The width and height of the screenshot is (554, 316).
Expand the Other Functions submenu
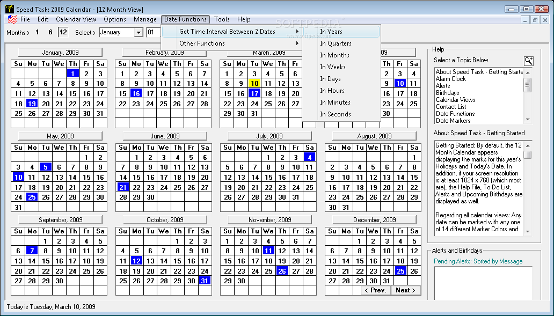[232, 43]
